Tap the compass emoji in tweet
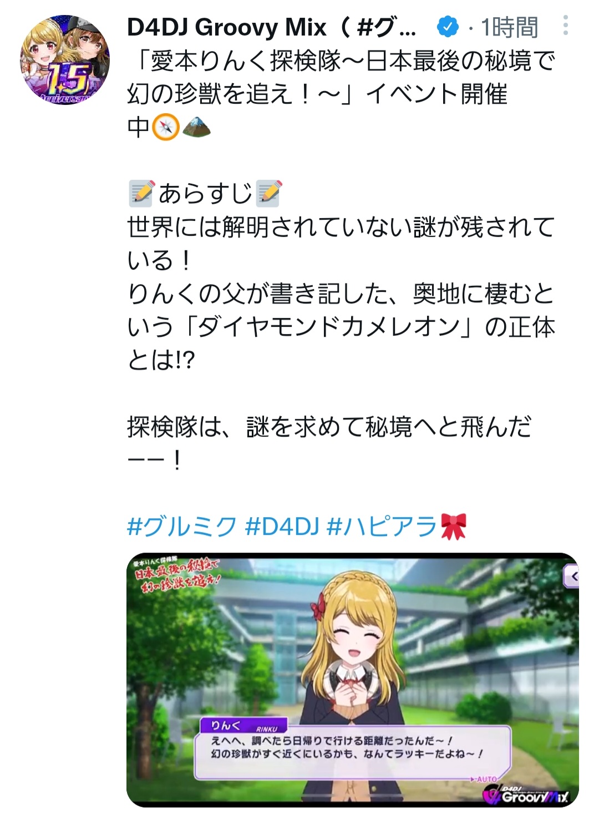The height and width of the screenshot is (814, 599). click(x=166, y=127)
